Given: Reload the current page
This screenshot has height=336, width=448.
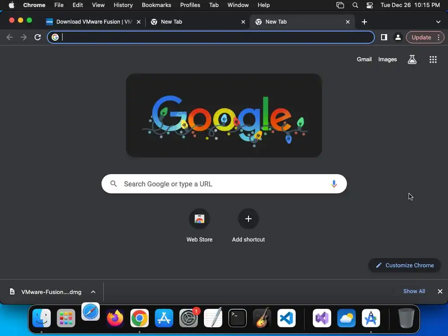Looking at the screenshot, I should (38, 37).
